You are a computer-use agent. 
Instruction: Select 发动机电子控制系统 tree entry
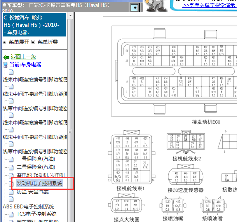(39, 183)
